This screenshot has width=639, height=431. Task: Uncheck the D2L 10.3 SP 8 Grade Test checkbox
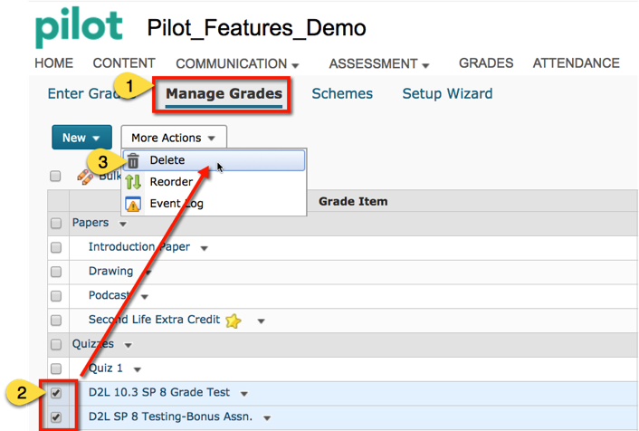[56, 394]
